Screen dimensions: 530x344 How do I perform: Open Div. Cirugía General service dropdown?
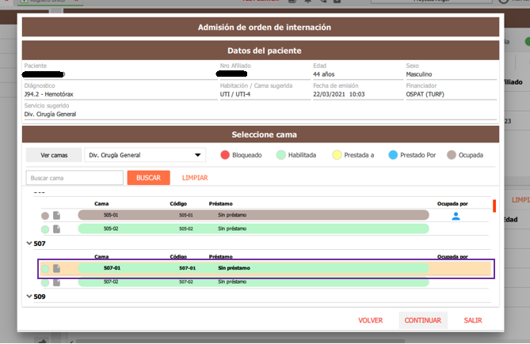(145, 155)
